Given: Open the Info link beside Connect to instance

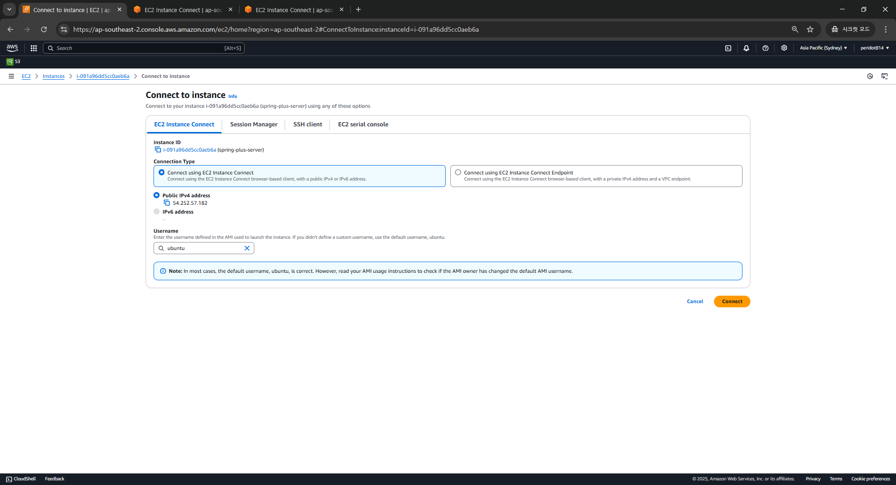Looking at the screenshot, I should click(x=232, y=97).
